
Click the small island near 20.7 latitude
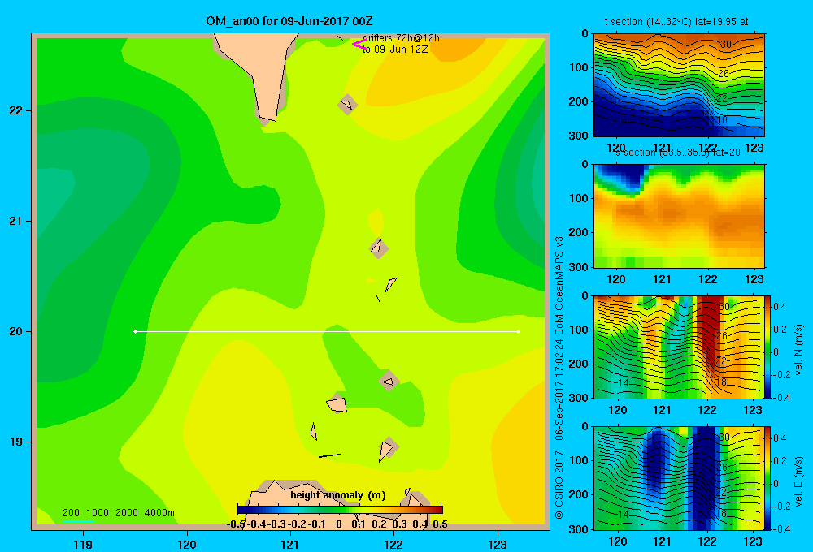pyautogui.click(x=379, y=248)
